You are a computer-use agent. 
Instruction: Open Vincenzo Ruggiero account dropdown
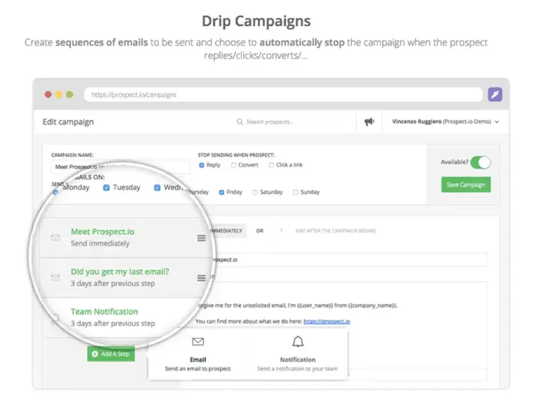tap(445, 122)
